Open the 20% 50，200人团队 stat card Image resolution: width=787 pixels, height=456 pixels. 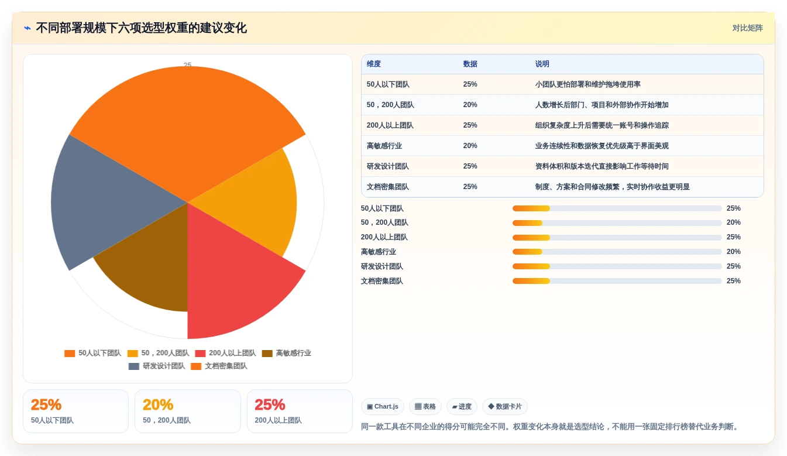point(187,411)
